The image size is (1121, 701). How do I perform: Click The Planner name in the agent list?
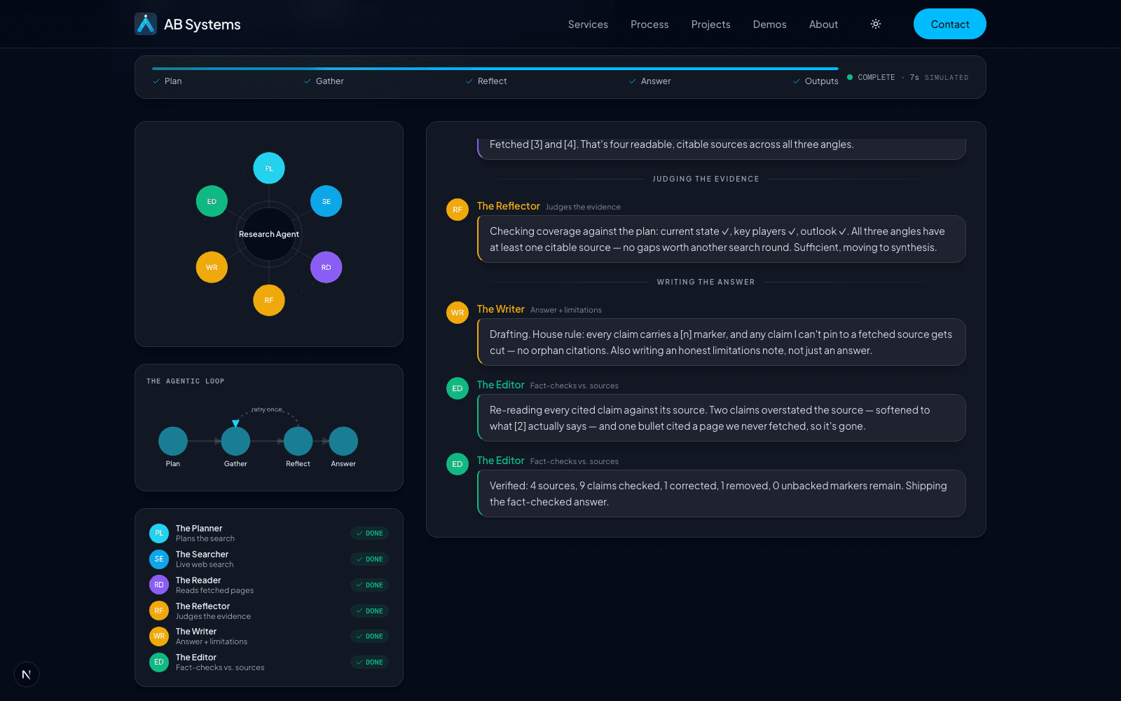click(199, 529)
